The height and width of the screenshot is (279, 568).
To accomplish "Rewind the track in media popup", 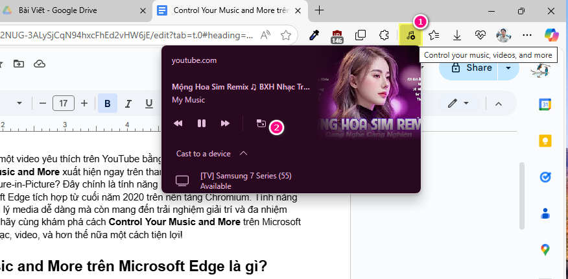I will click(178, 123).
